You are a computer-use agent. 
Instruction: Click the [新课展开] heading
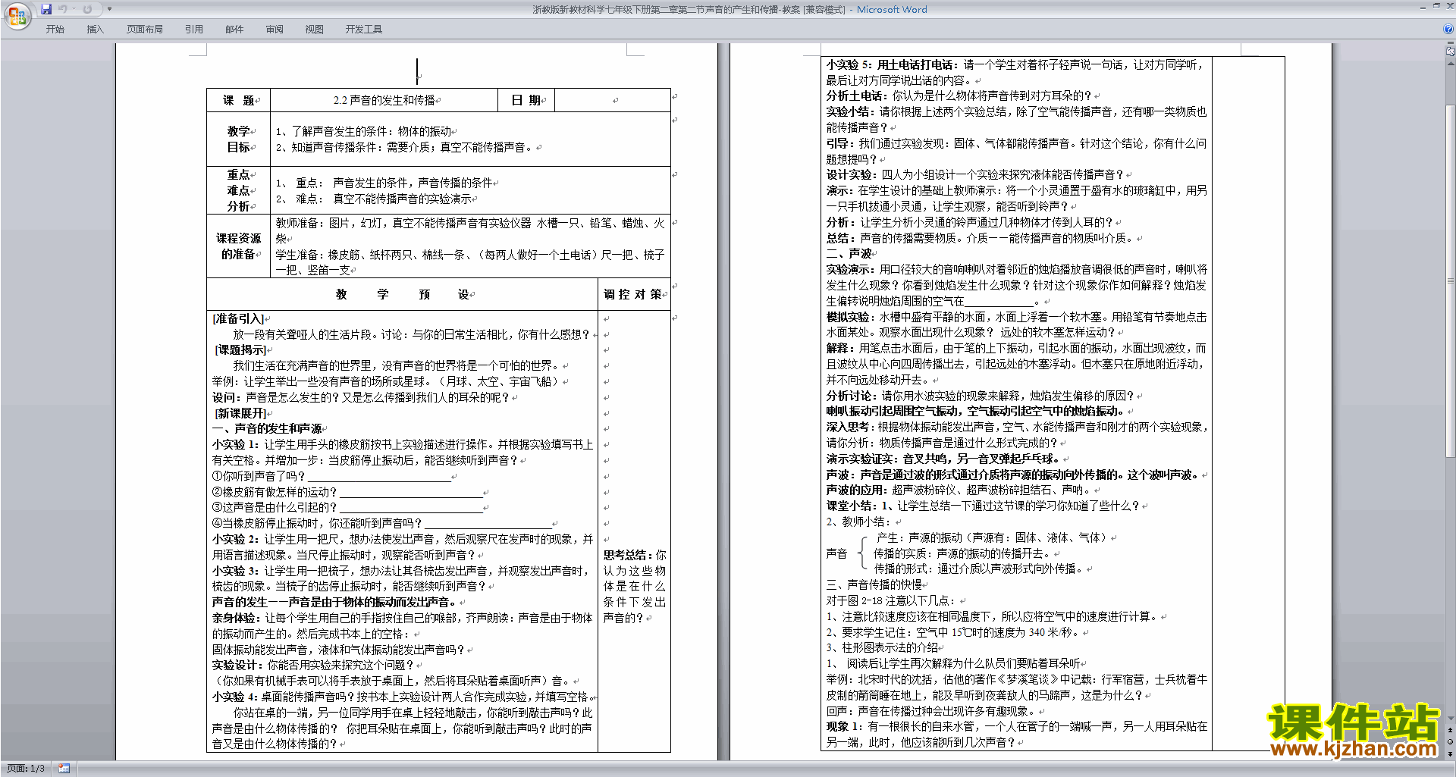pos(240,413)
